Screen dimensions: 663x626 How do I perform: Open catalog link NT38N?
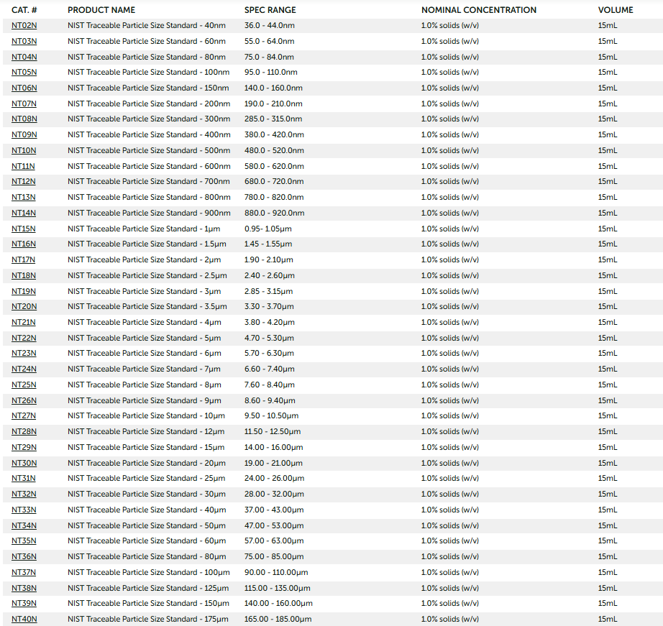pos(24,589)
